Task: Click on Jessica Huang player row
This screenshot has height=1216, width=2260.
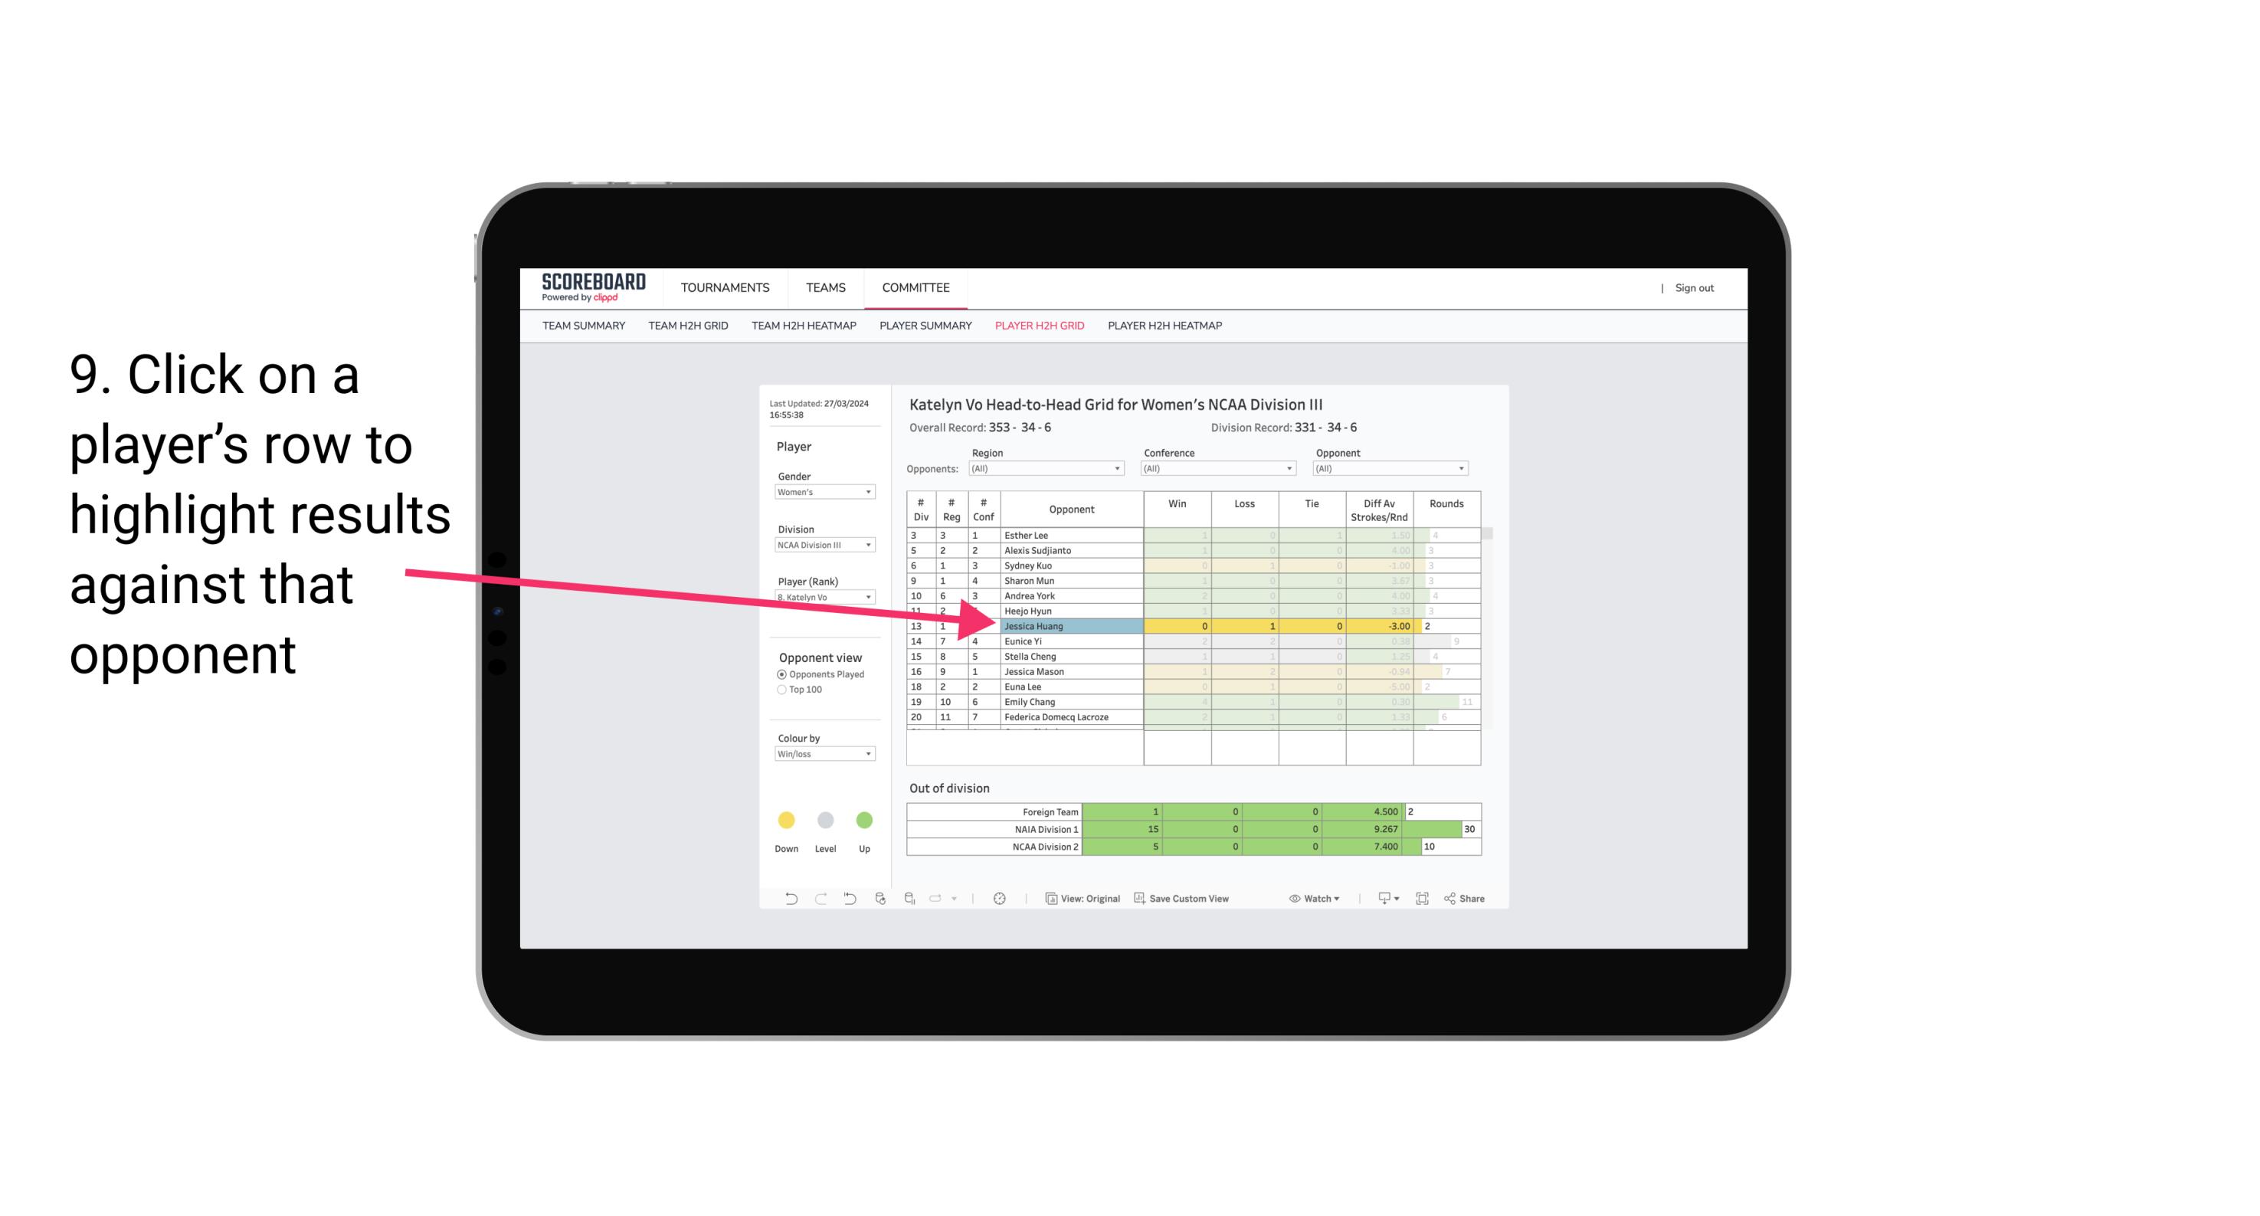Action: [x=1070, y=626]
